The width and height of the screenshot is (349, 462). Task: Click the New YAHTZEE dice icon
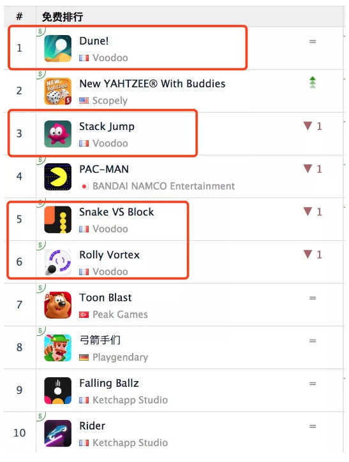click(x=58, y=91)
